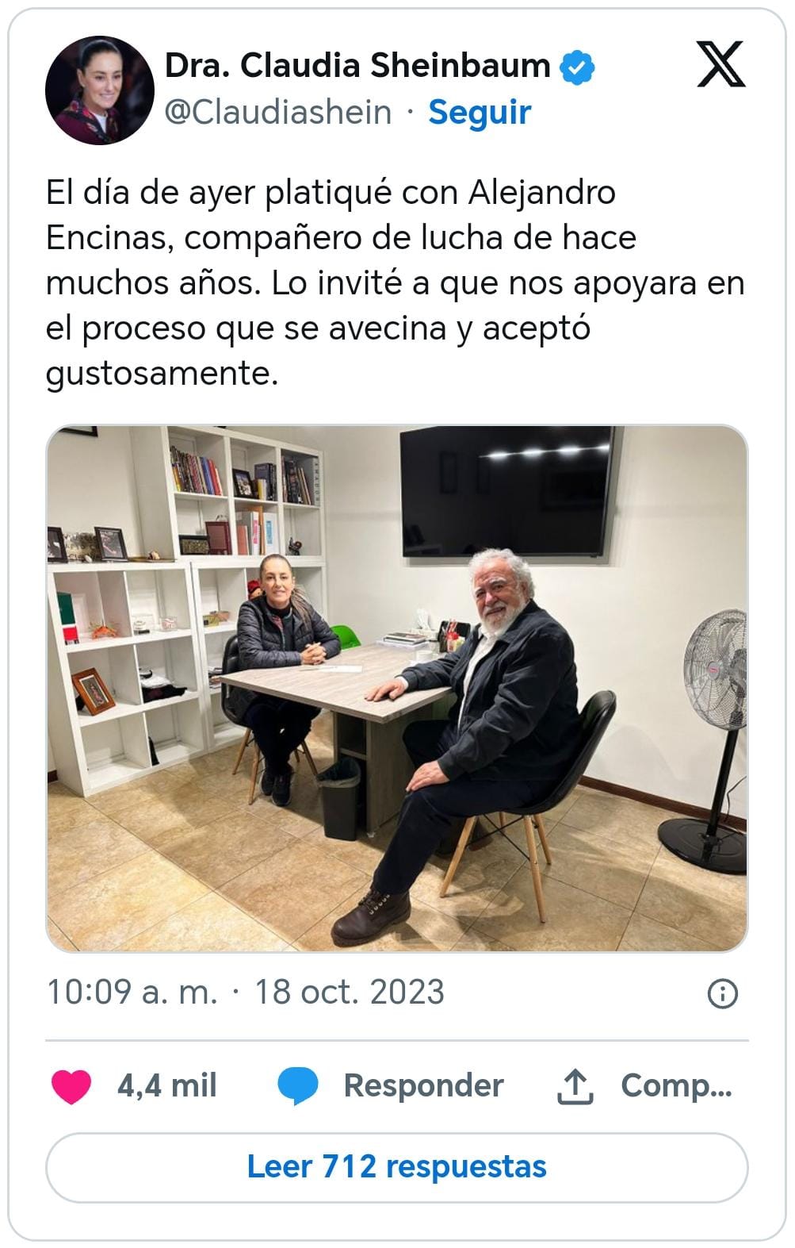Screen dimensions: 795x1248
Task: Open the X logo link
Action: tap(720, 64)
